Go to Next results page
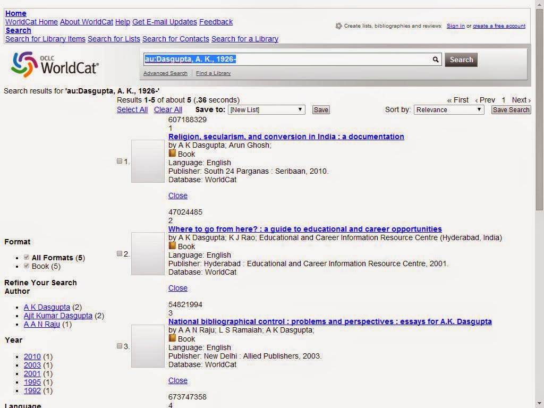The image size is (544, 408). pyautogui.click(x=521, y=100)
